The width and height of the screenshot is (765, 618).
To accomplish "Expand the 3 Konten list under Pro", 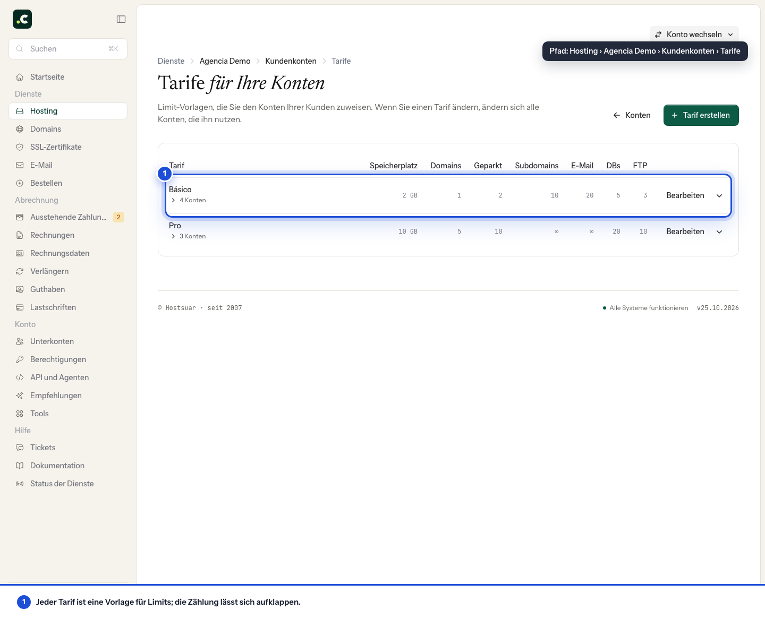I will (188, 236).
